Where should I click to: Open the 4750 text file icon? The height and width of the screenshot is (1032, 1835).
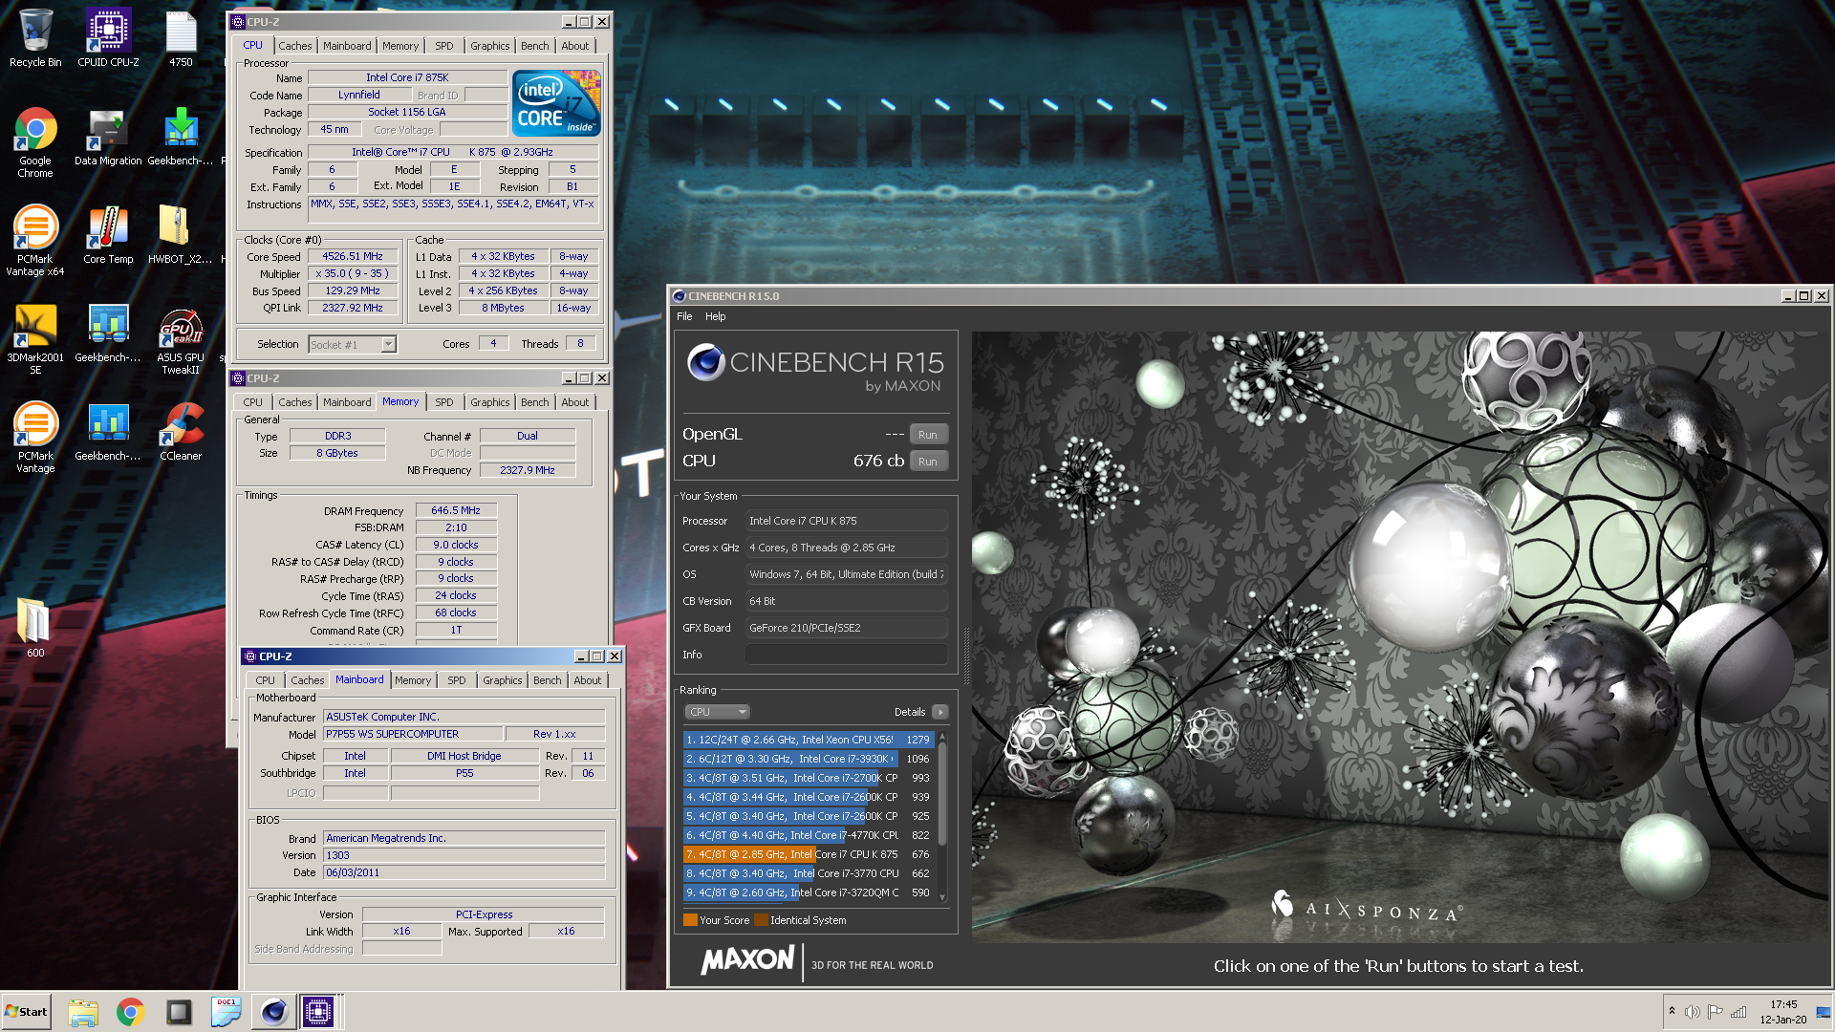[x=181, y=38]
